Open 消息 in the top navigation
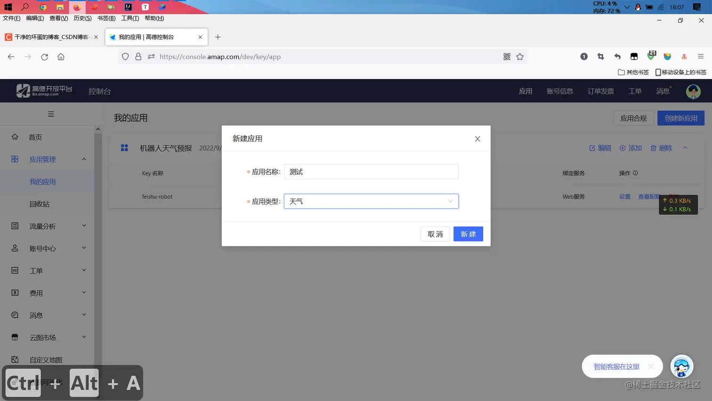The image size is (712, 401). pos(663,91)
